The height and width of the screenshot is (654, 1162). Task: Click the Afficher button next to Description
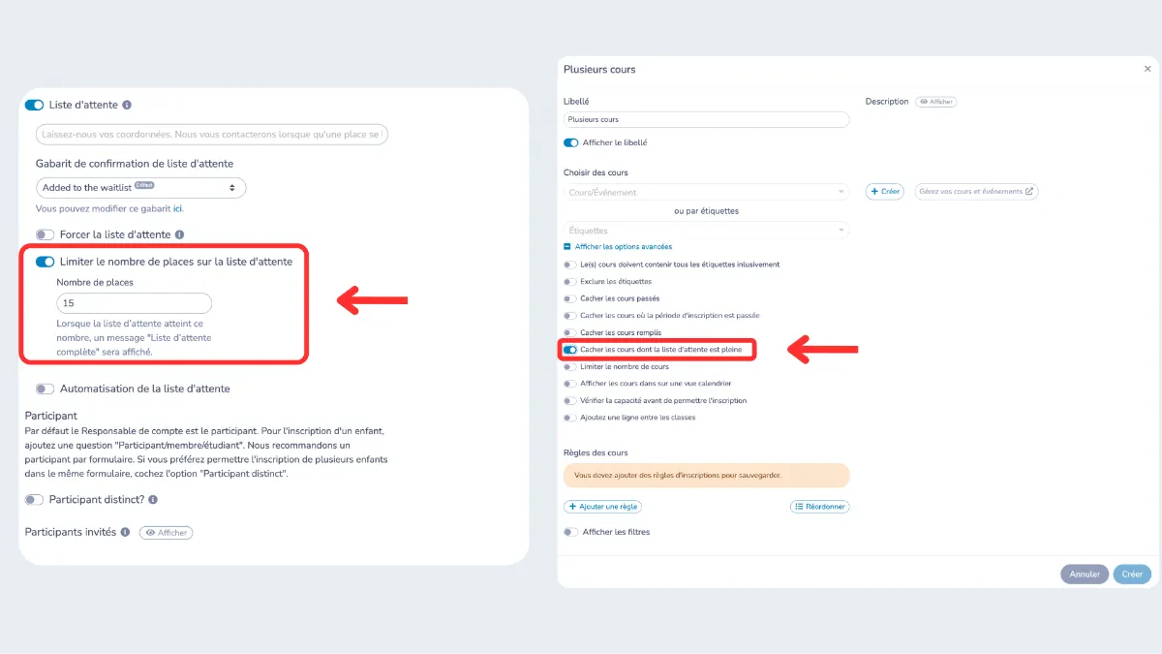tap(936, 102)
